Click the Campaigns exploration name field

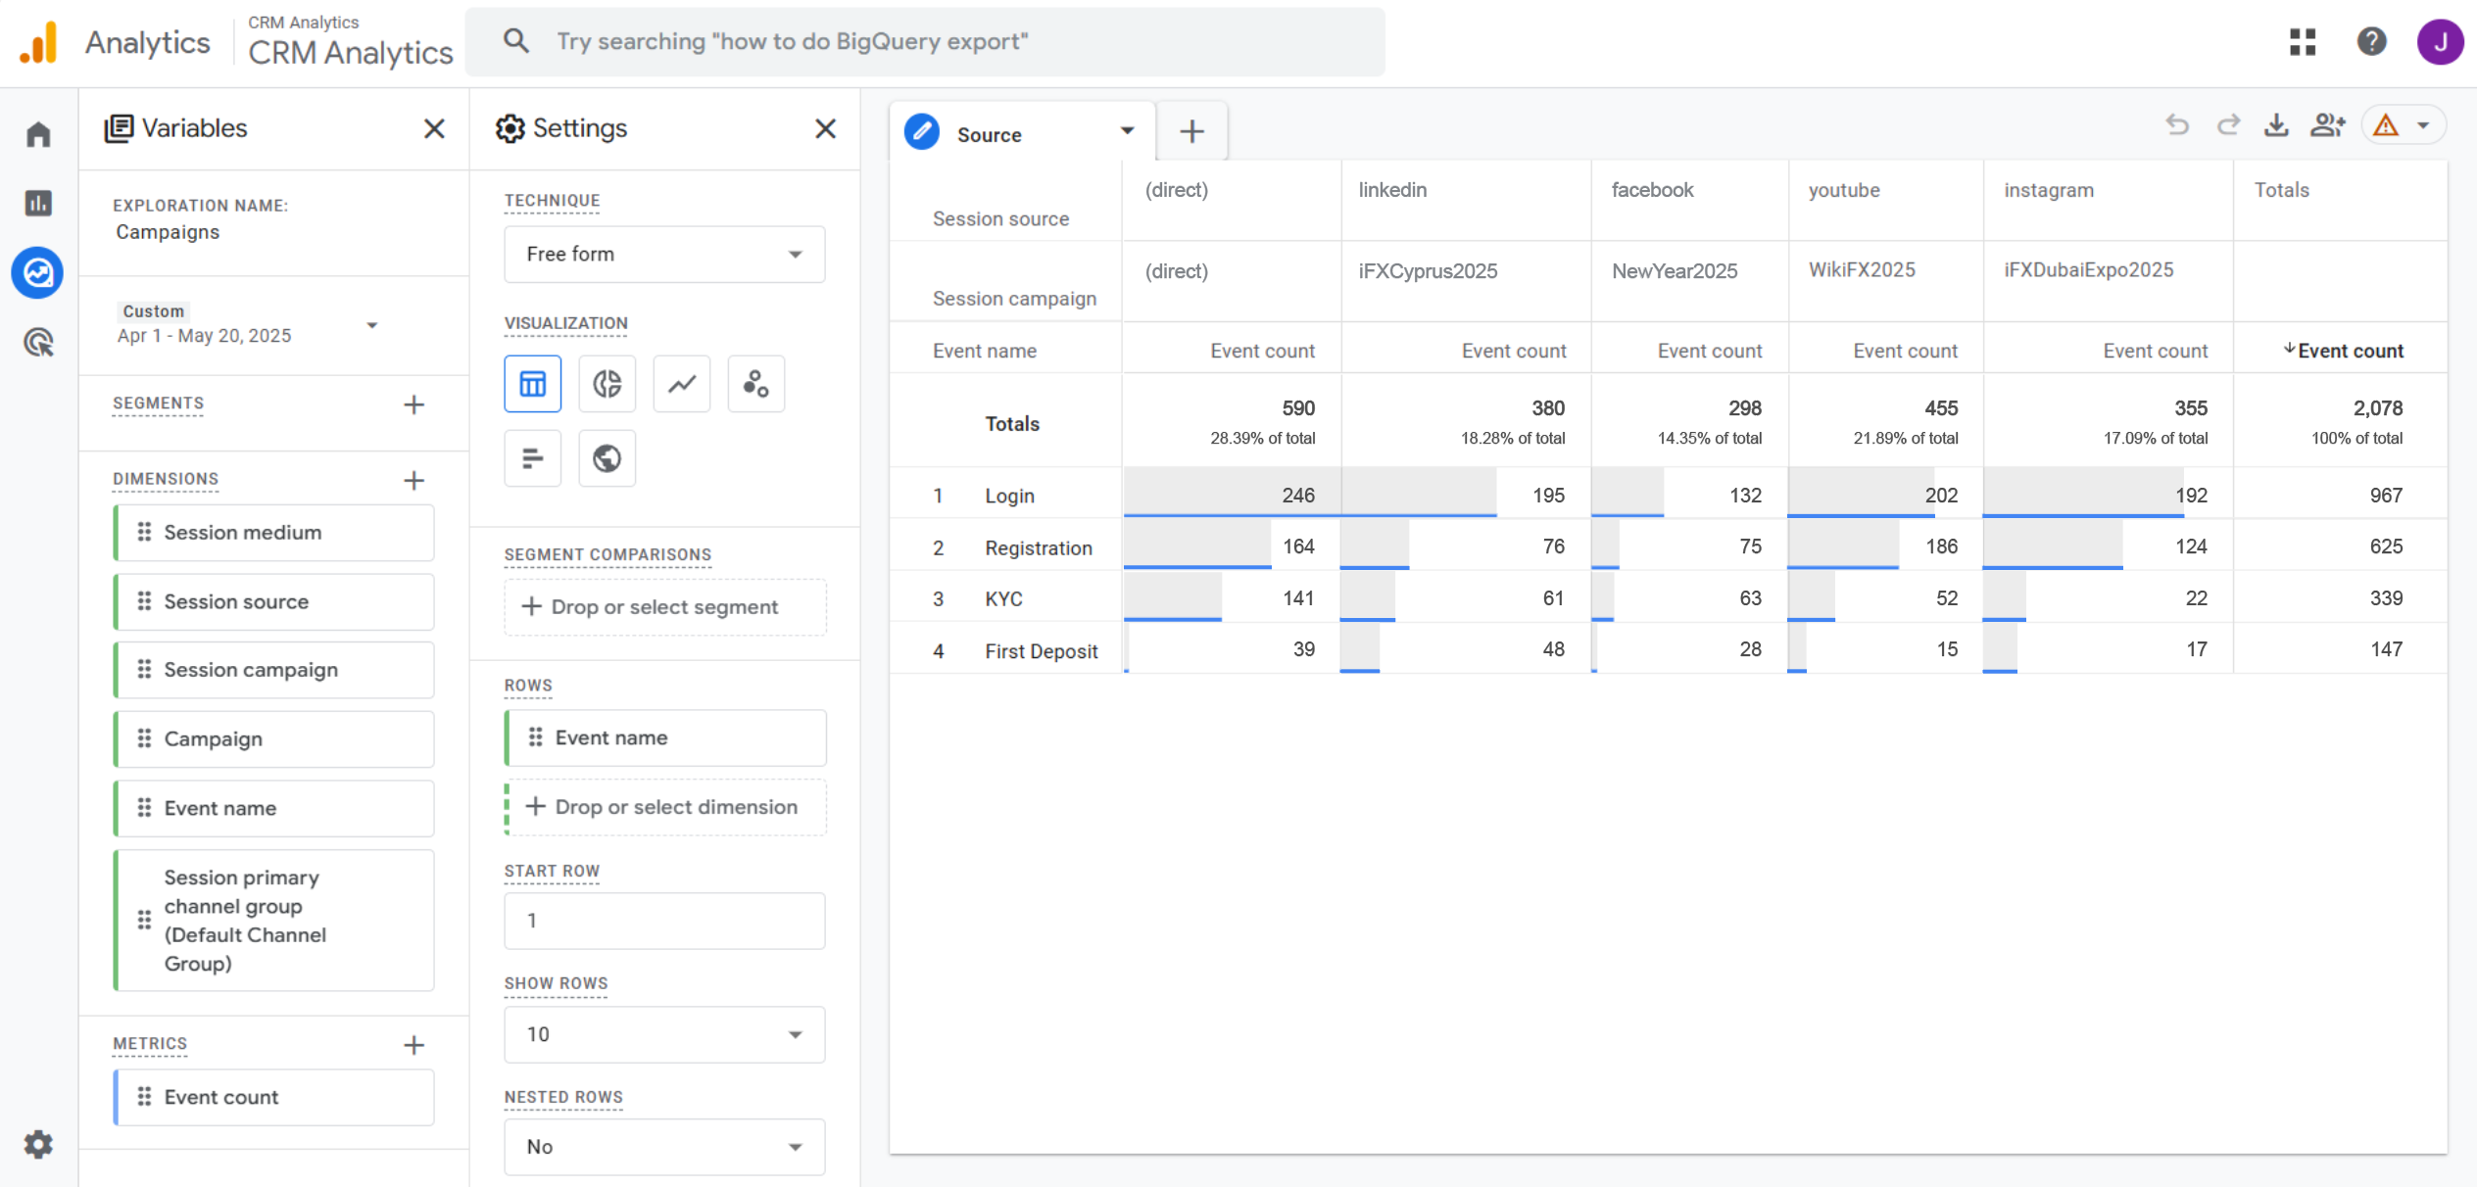pyautogui.click(x=168, y=232)
